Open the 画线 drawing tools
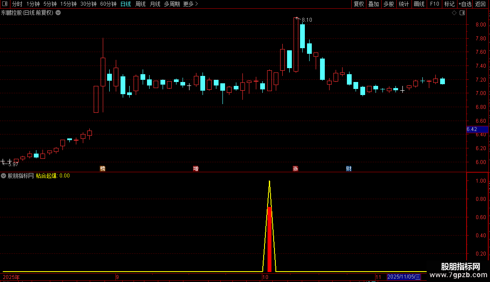 (419, 4)
